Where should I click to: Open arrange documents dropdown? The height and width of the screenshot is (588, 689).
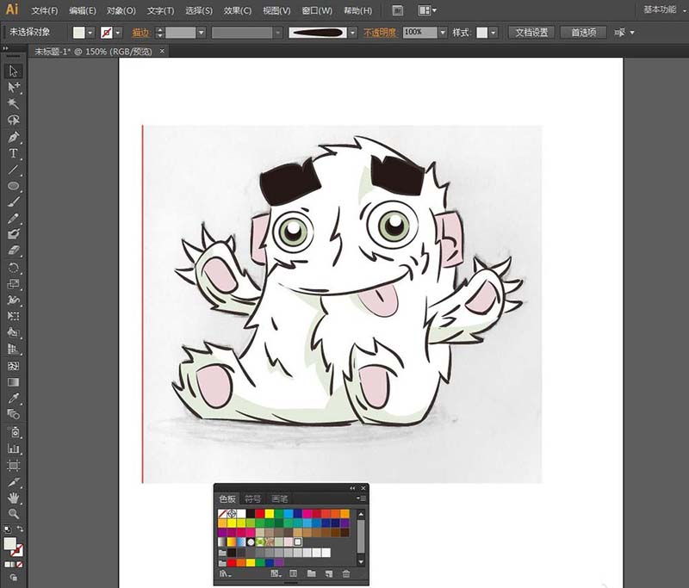coord(427,10)
